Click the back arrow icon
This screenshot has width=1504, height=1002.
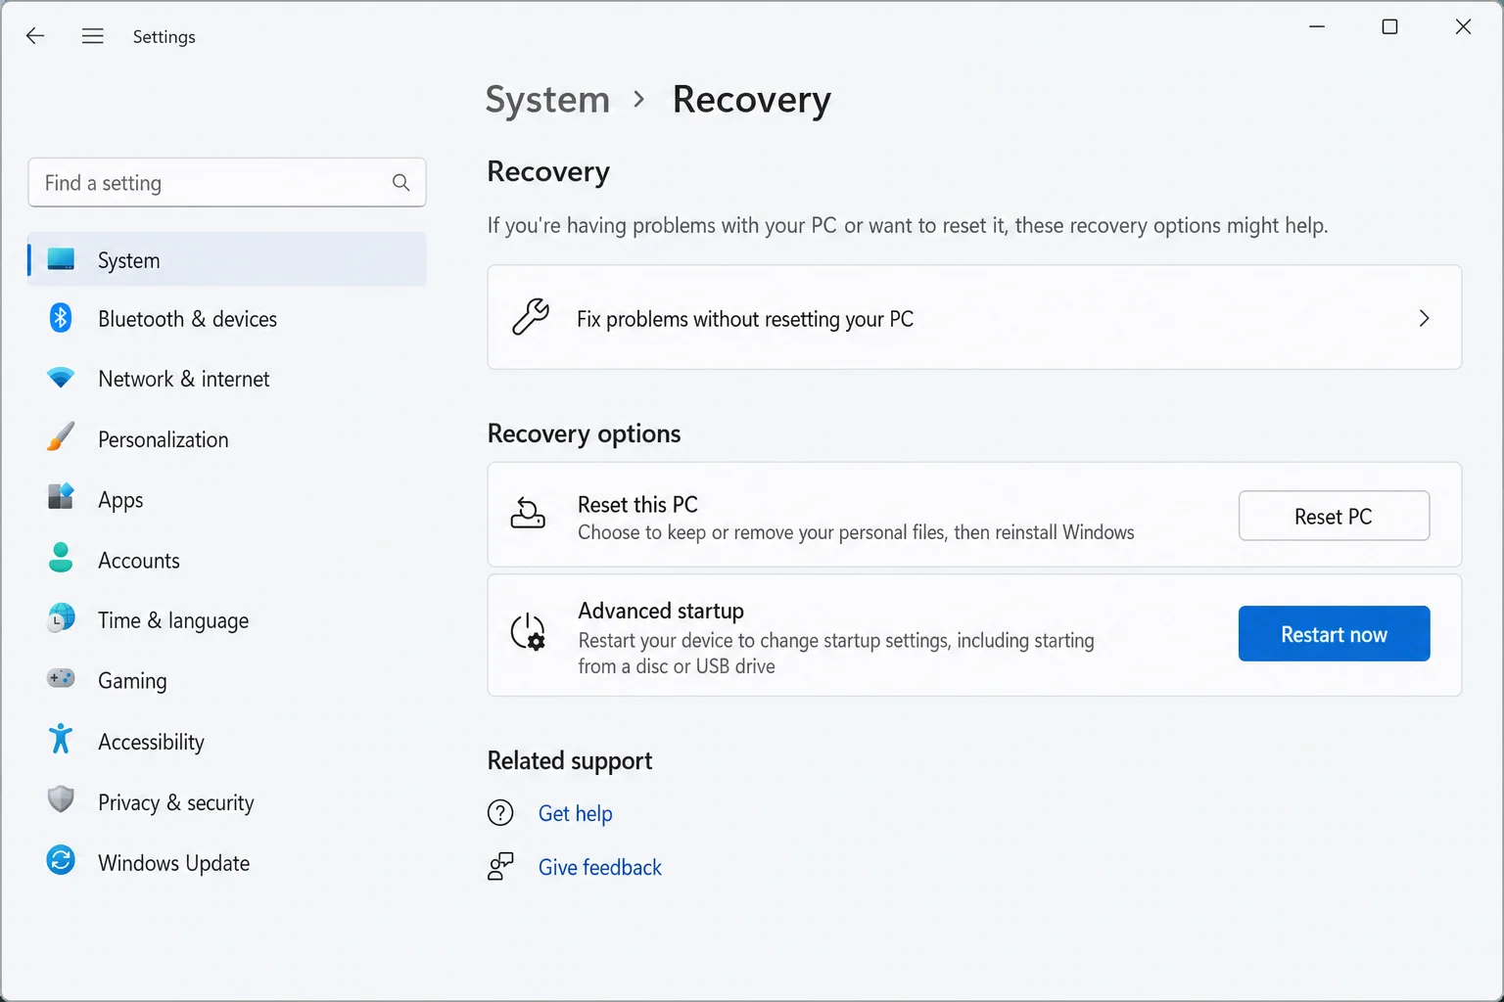35,36
